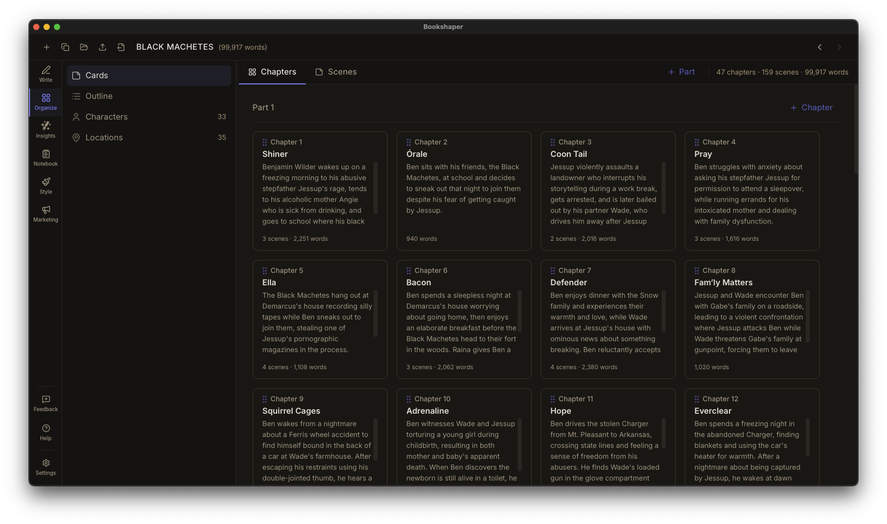Create a new project with the plus icon

(46, 47)
